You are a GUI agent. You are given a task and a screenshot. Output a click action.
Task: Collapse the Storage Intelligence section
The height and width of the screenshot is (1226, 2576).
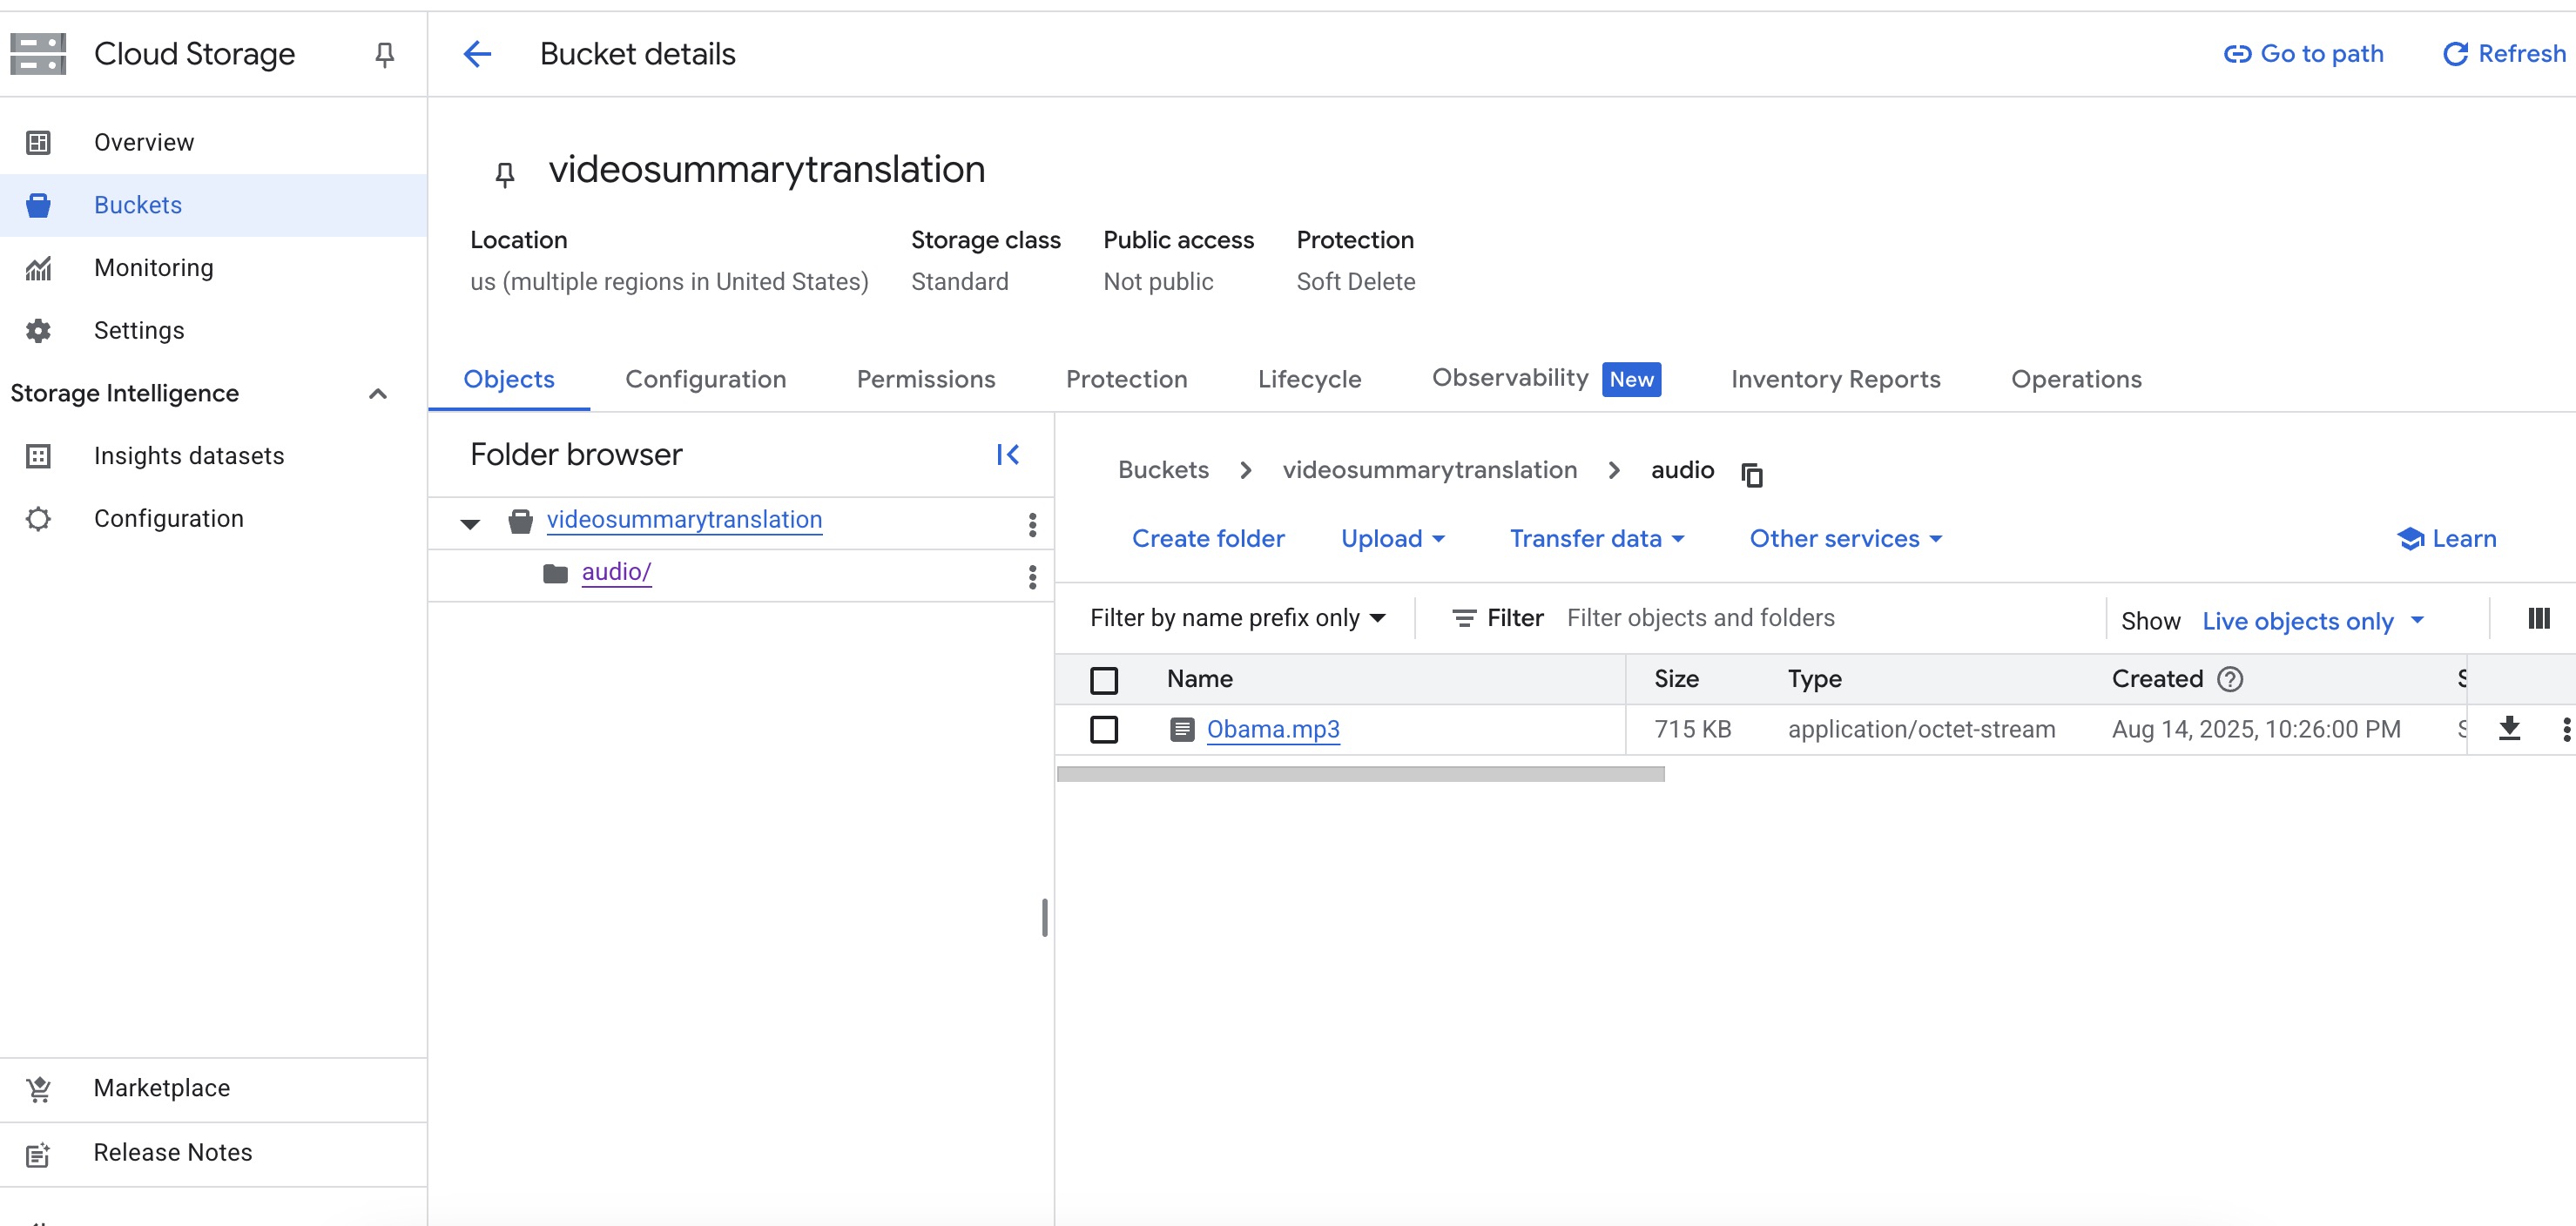377,394
